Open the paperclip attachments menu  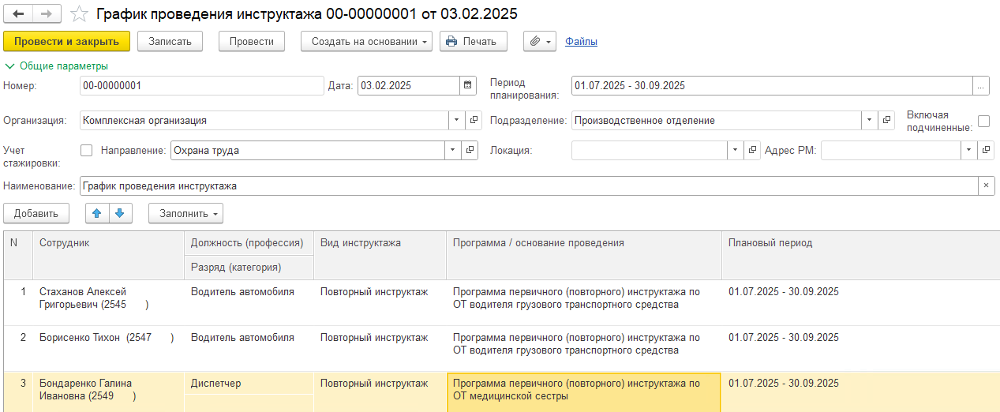(x=540, y=42)
